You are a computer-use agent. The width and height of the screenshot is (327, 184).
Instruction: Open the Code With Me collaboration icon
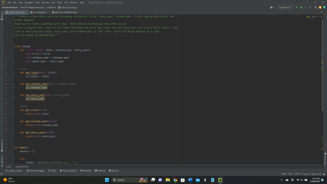[x=271, y=7]
